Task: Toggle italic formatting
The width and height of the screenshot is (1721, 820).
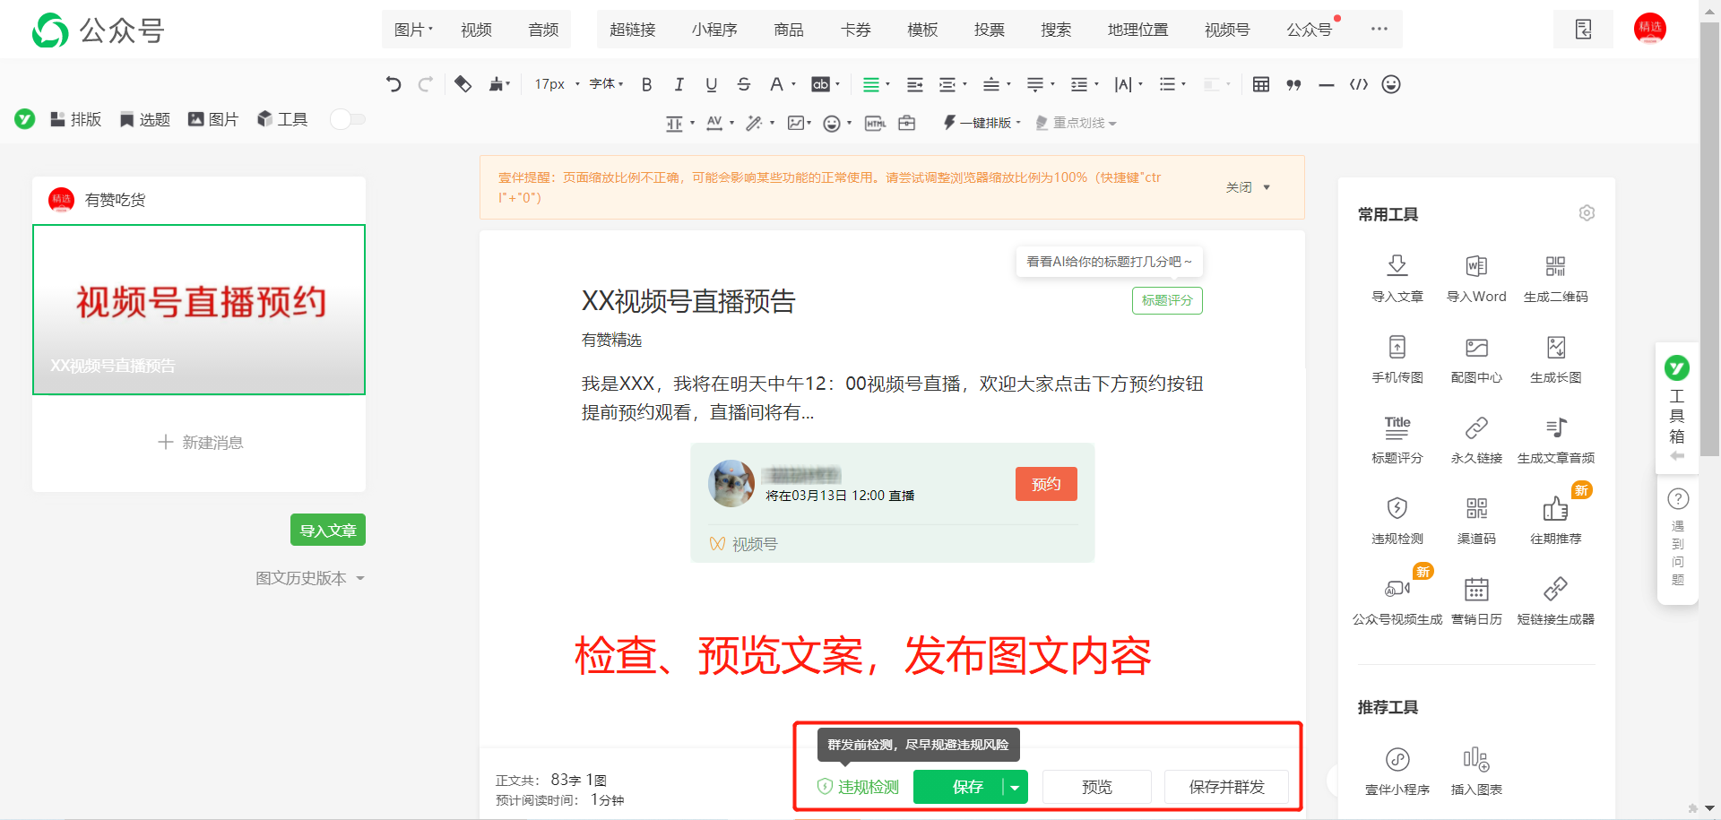Action: 679,84
